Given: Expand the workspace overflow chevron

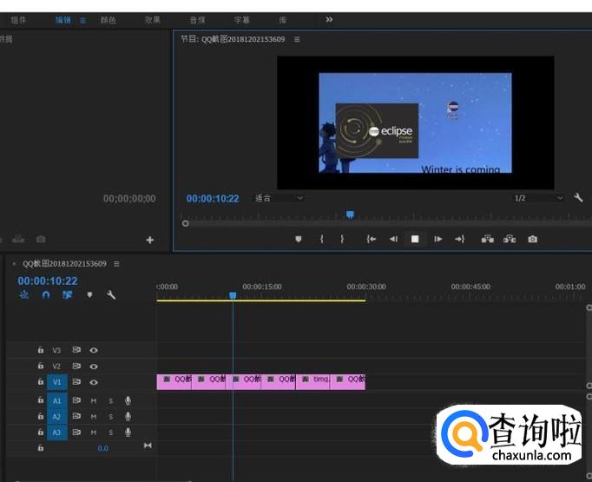Looking at the screenshot, I should tap(329, 19).
